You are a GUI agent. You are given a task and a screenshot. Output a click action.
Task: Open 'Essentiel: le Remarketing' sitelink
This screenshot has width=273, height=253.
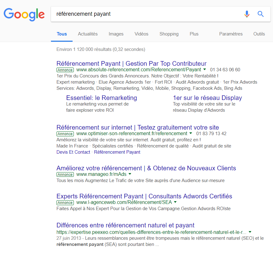pyautogui.click(x=102, y=98)
